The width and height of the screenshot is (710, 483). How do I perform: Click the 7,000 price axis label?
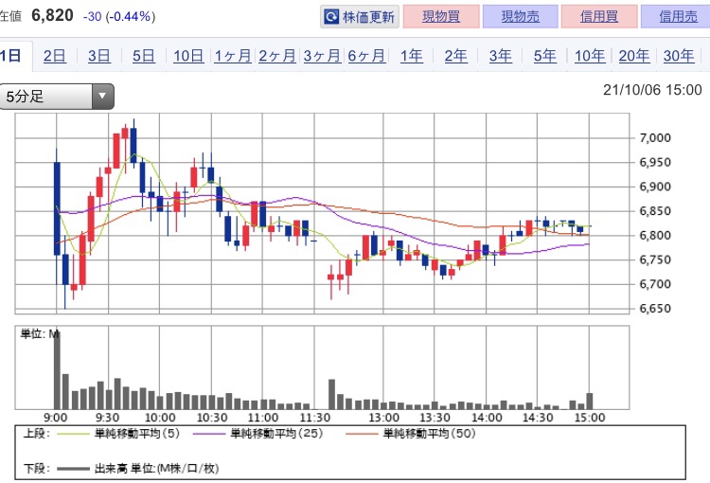[x=655, y=137]
